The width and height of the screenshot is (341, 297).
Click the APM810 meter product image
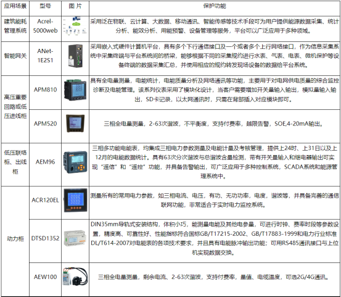pyautogui.click(x=75, y=90)
